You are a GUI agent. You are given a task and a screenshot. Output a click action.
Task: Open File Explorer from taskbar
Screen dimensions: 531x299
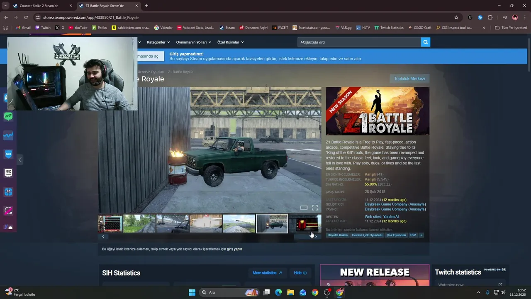click(290, 292)
